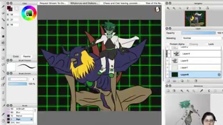The image size is (223, 125).
Task: Click the layer Opacity slider
Action: pyautogui.click(x=198, y=33)
